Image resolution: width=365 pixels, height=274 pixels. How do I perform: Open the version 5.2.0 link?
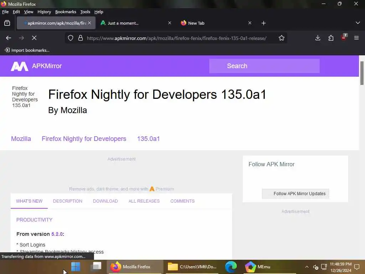(x=57, y=234)
